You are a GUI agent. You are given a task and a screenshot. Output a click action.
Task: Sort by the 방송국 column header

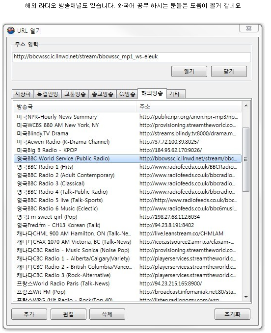click(x=75, y=106)
